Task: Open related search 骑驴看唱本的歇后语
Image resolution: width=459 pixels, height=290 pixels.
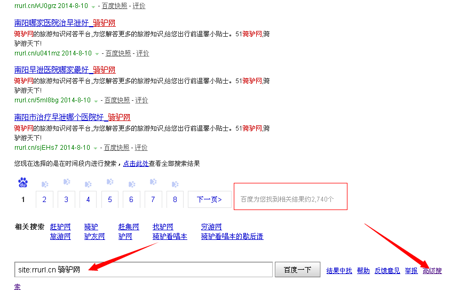Action: (232, 237)
